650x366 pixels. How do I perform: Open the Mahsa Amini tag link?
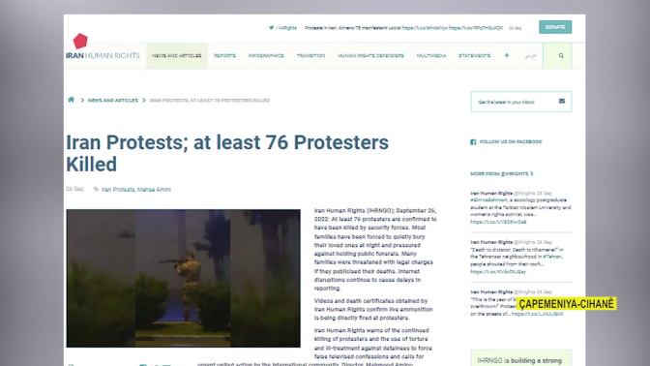pos(154,190)
